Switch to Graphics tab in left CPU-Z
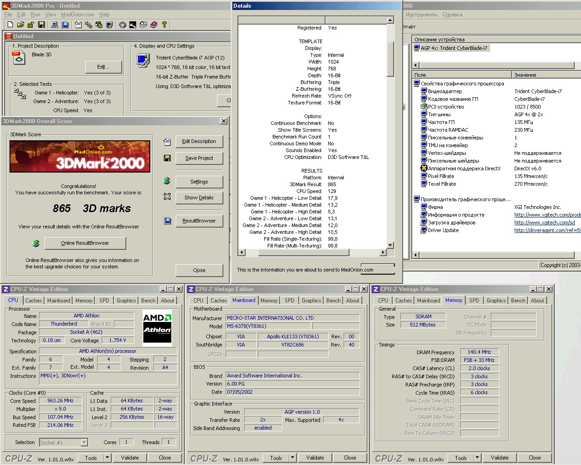The height and width of the screenshot is (465, 581). point(126,301)
